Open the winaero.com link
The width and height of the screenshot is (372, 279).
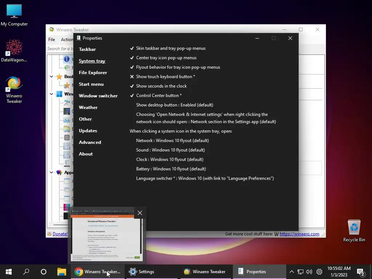click(299, 234)
